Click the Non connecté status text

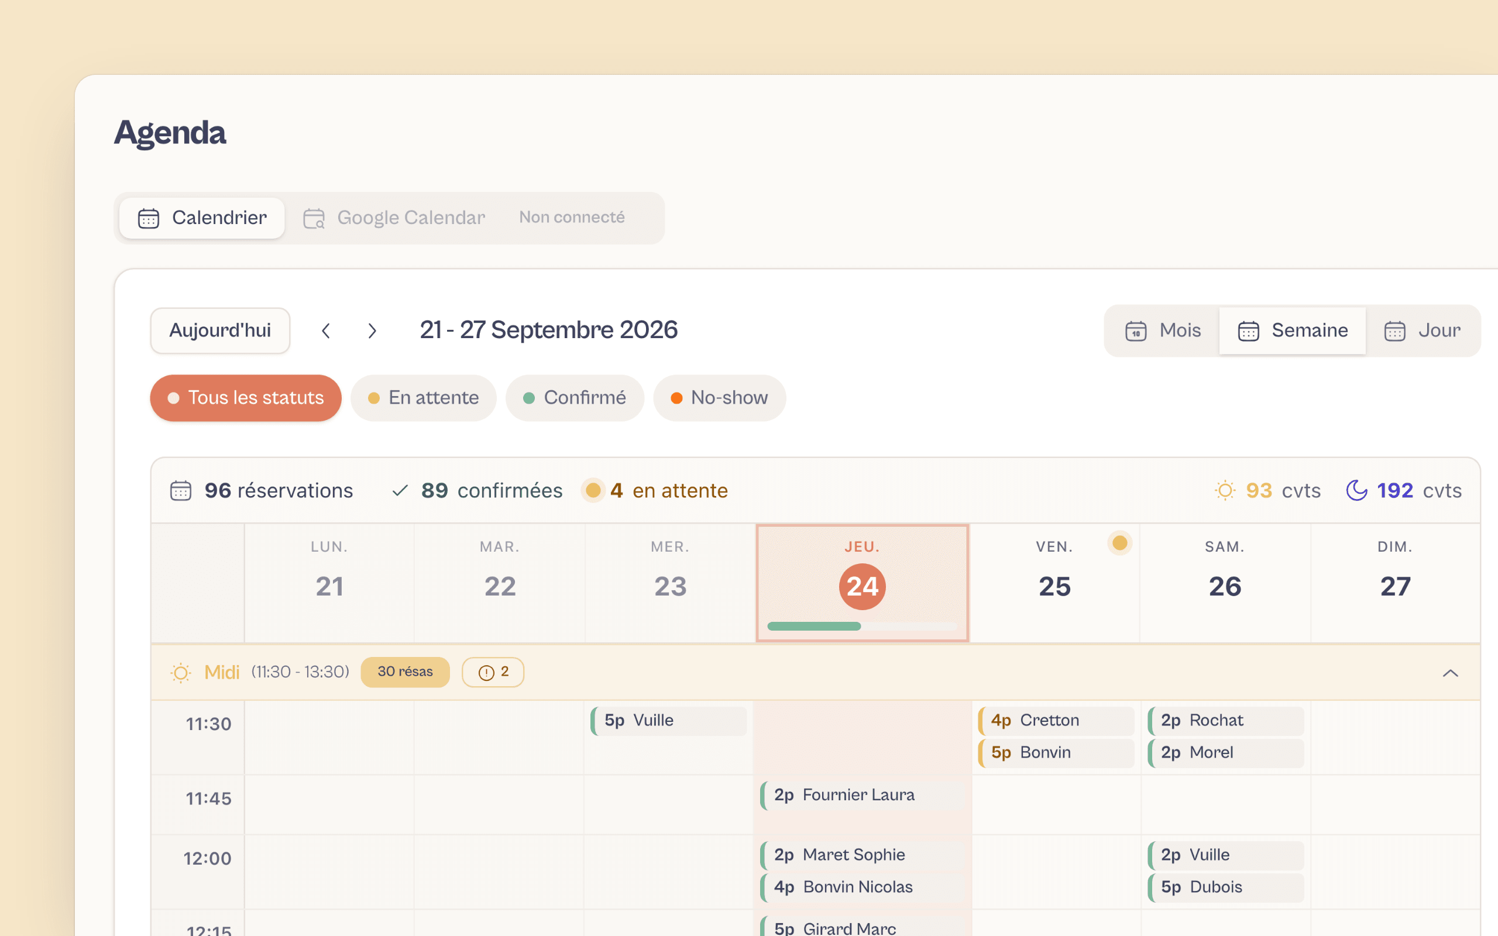[x=572, y=218]
